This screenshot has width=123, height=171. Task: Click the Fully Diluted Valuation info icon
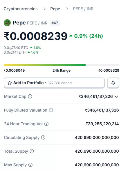tap(51, 110)
